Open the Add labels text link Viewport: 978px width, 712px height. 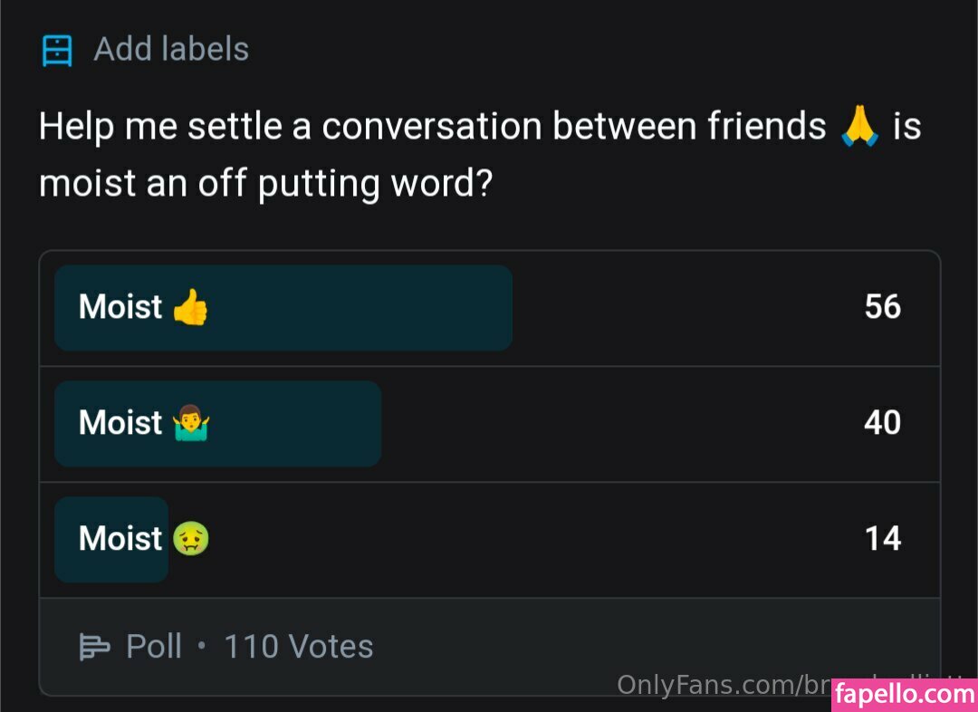[x=171, y=49]
